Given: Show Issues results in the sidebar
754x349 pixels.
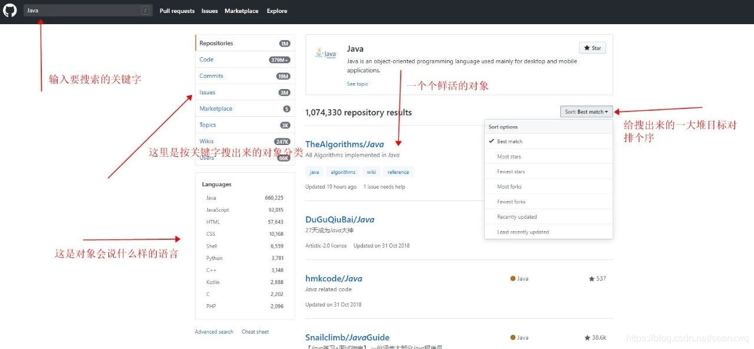Looking at the screenshot, I should 245,93.
